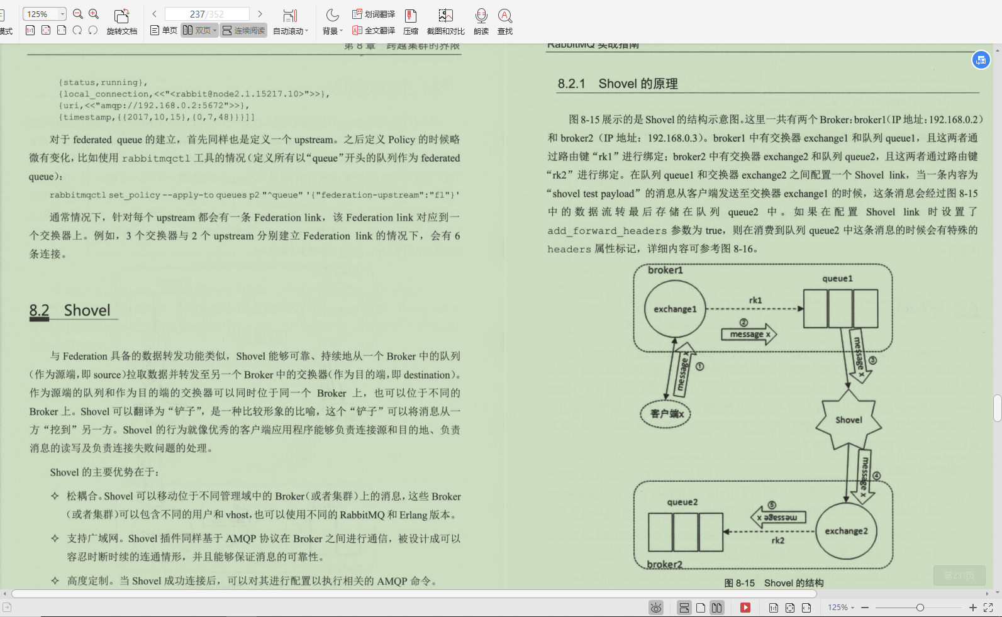Click scroll left arrow on horizontal scrollbar
Viewport: 1002px width, 617px height.
[x=5, y=593]
